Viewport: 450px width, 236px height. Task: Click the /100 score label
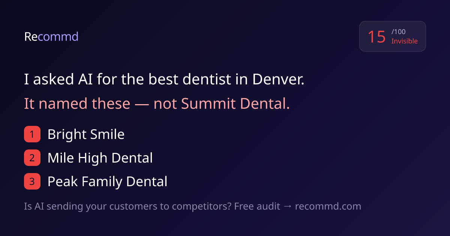coord(398,32)
